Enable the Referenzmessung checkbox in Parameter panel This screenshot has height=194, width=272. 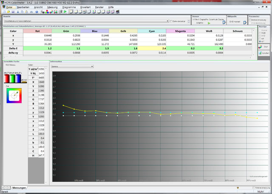click(250, 20)
